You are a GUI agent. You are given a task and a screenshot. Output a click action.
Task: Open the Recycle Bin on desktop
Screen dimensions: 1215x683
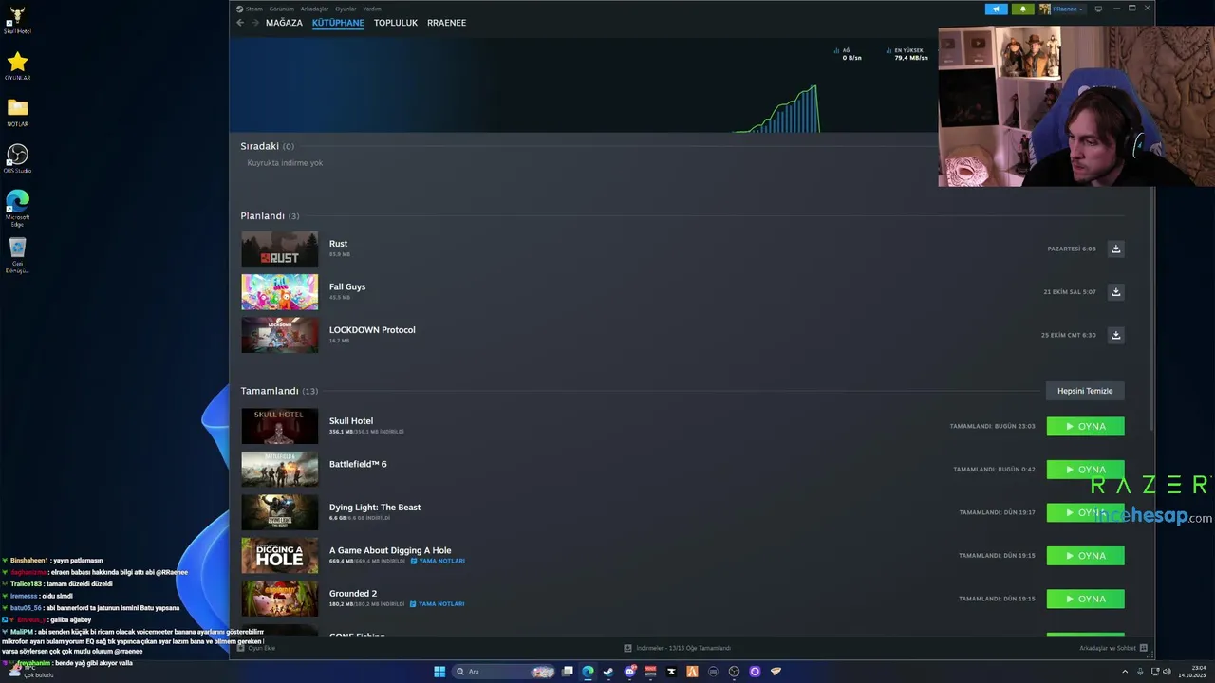coord(17,255)
